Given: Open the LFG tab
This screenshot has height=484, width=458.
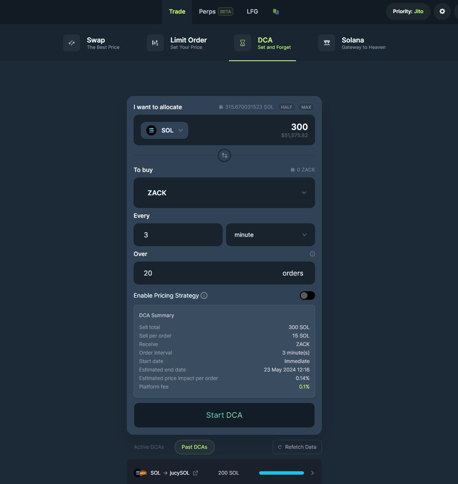Looking at the screenshot, I should [252, 12].
